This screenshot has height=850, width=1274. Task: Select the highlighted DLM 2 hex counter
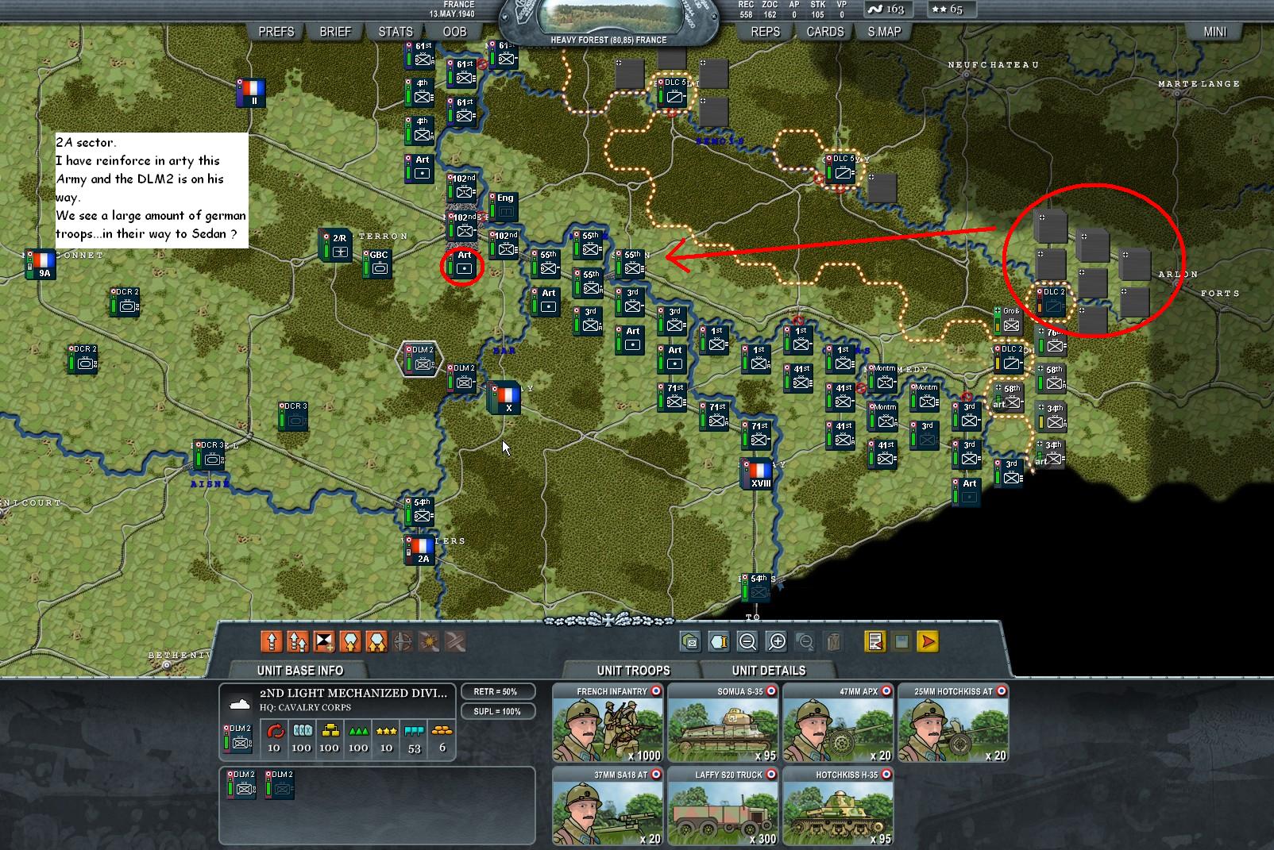[419, 360]
